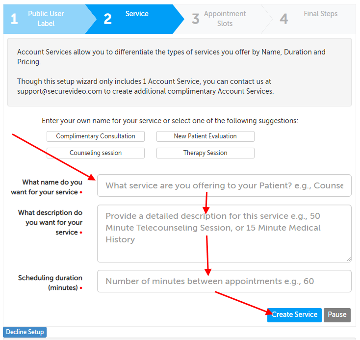Screen dimensions: 360x340
Task: Click the Decline Setup button
Action: 25,332
